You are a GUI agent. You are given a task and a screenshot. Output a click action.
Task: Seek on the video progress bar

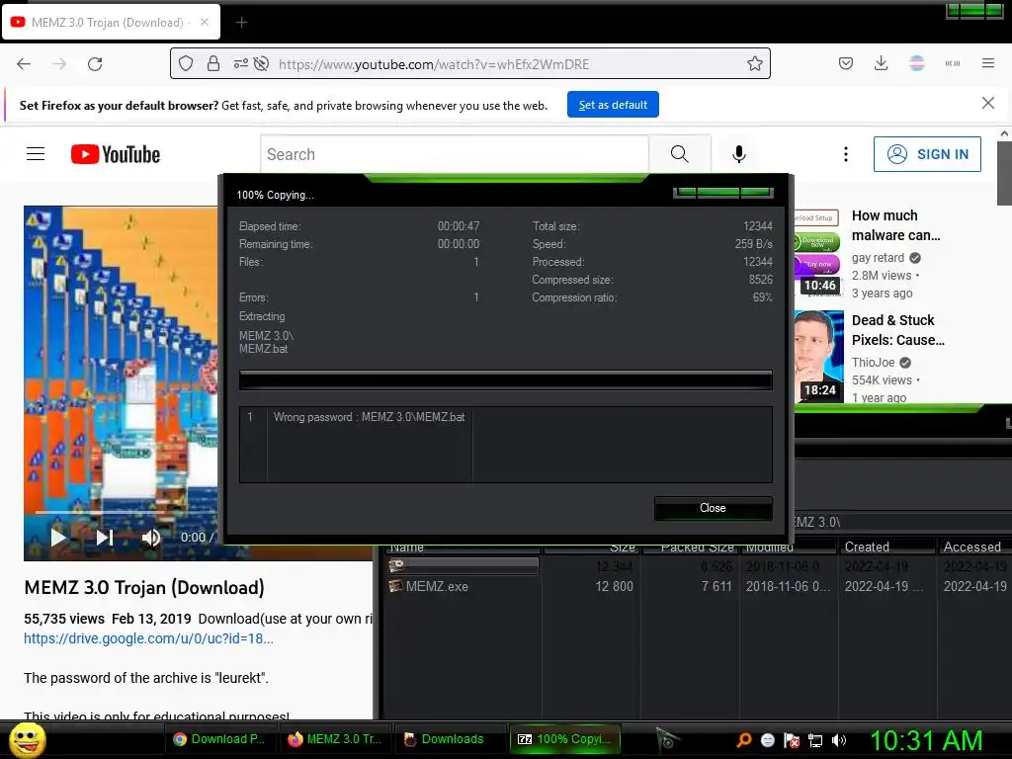(x=126, y=513)
